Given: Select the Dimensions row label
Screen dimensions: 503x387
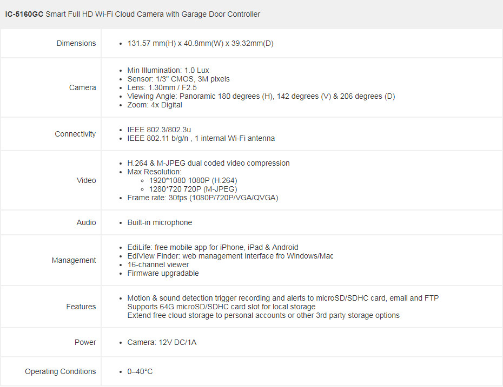Looking at the screenshot, I should point(76,43).
